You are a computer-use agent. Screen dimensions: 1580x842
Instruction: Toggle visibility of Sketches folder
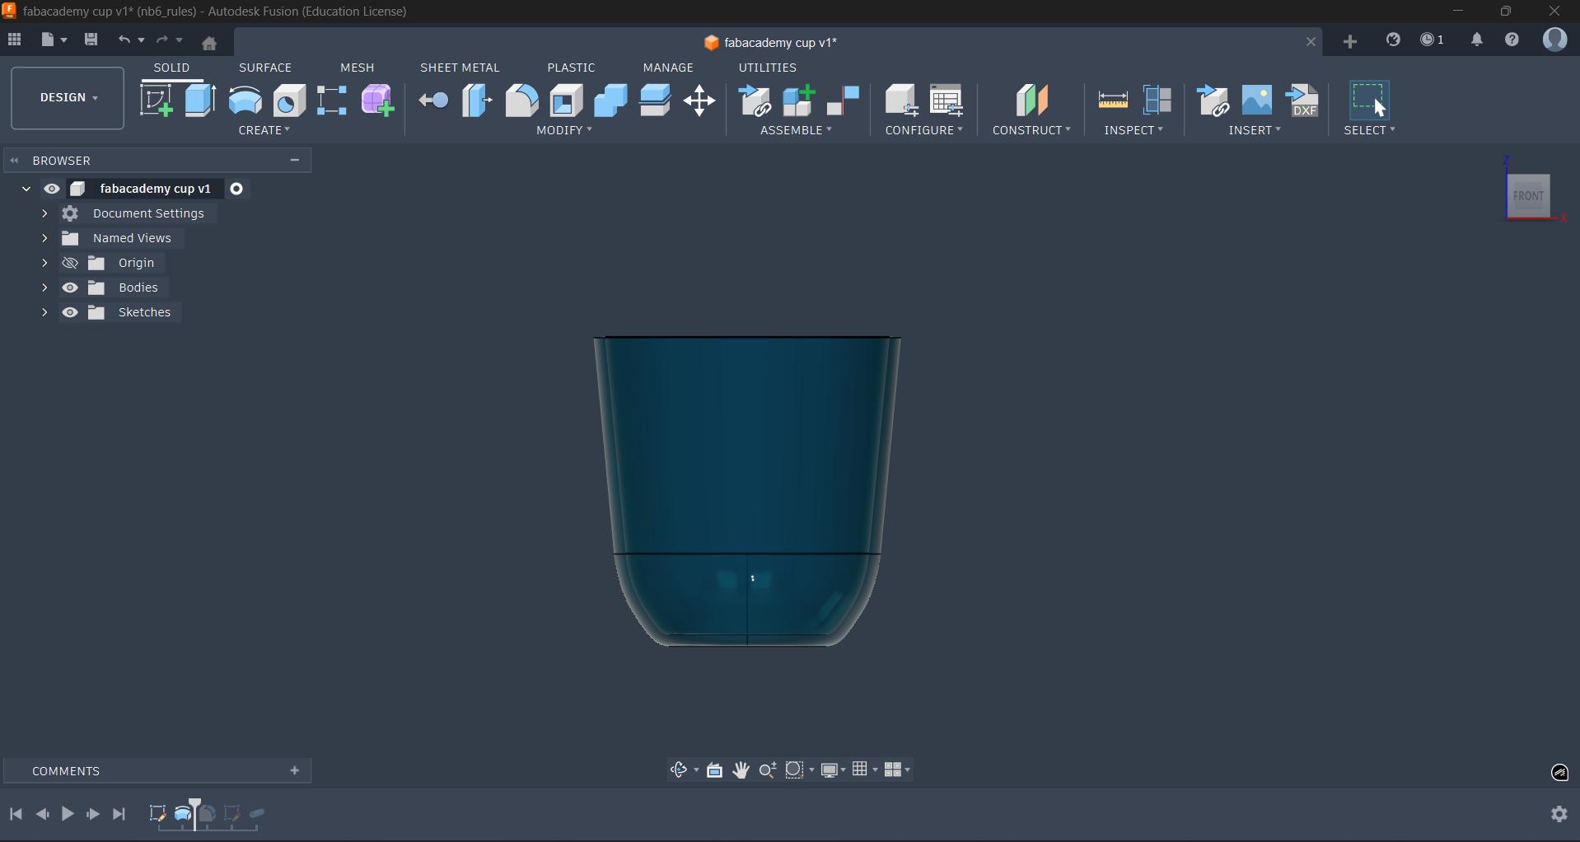(71, 312)
